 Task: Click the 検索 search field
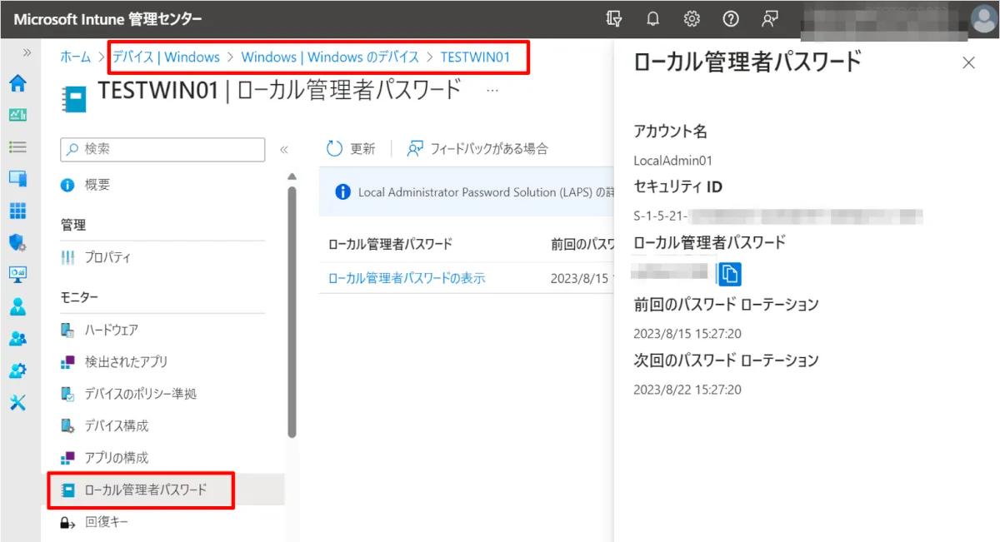point(162,149)
